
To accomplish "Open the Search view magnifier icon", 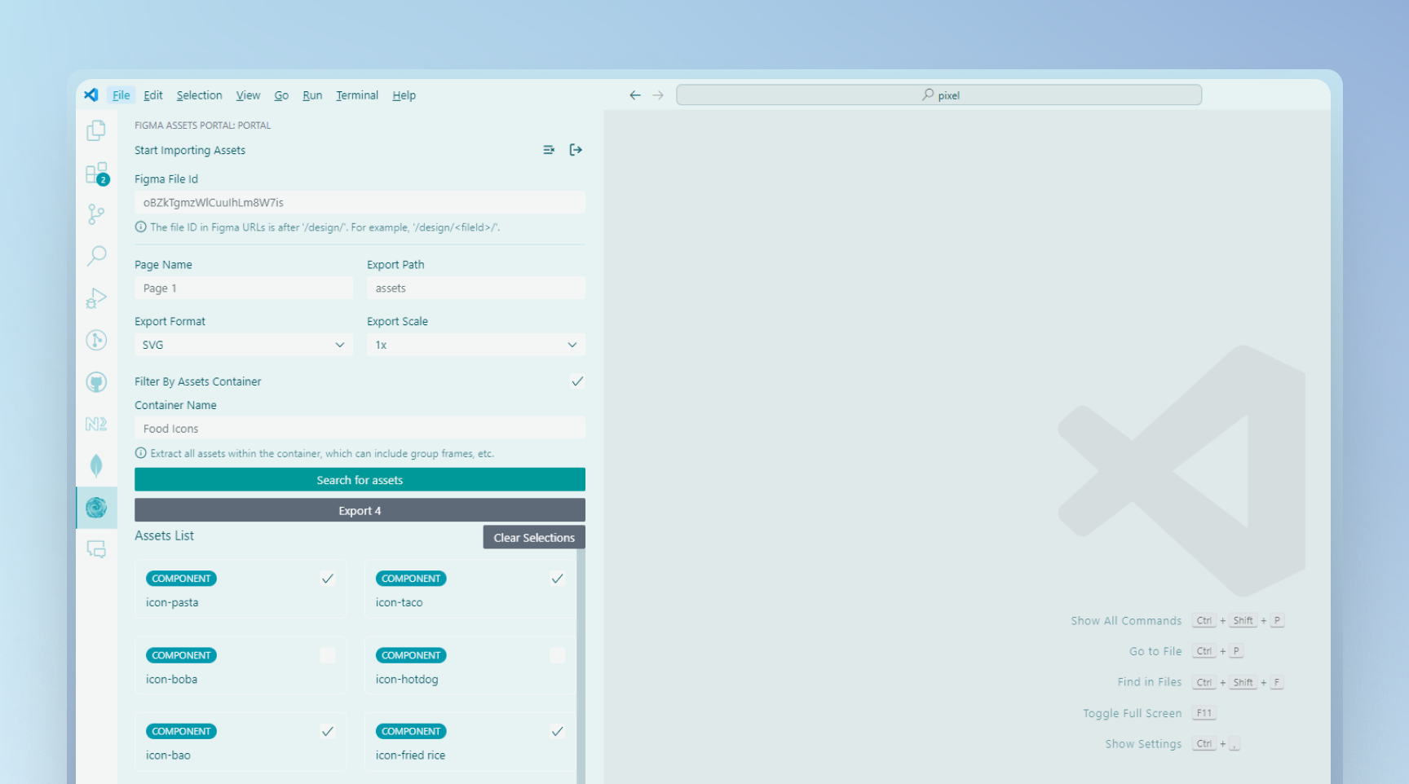I will (x=96, y=256).
